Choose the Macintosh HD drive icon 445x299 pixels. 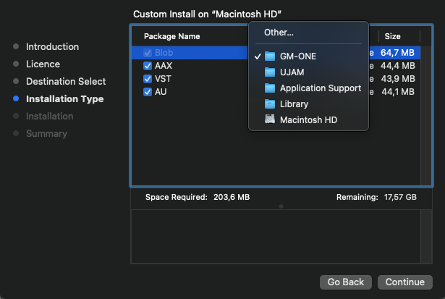click(x=270, y=119)
